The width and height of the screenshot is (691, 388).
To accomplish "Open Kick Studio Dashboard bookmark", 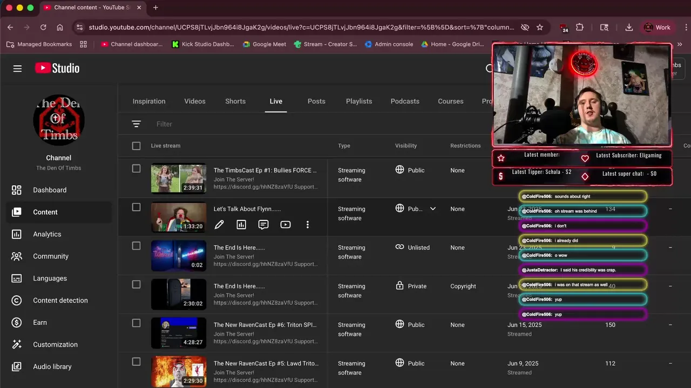I will pyautogui.click(x=203, y=44).
